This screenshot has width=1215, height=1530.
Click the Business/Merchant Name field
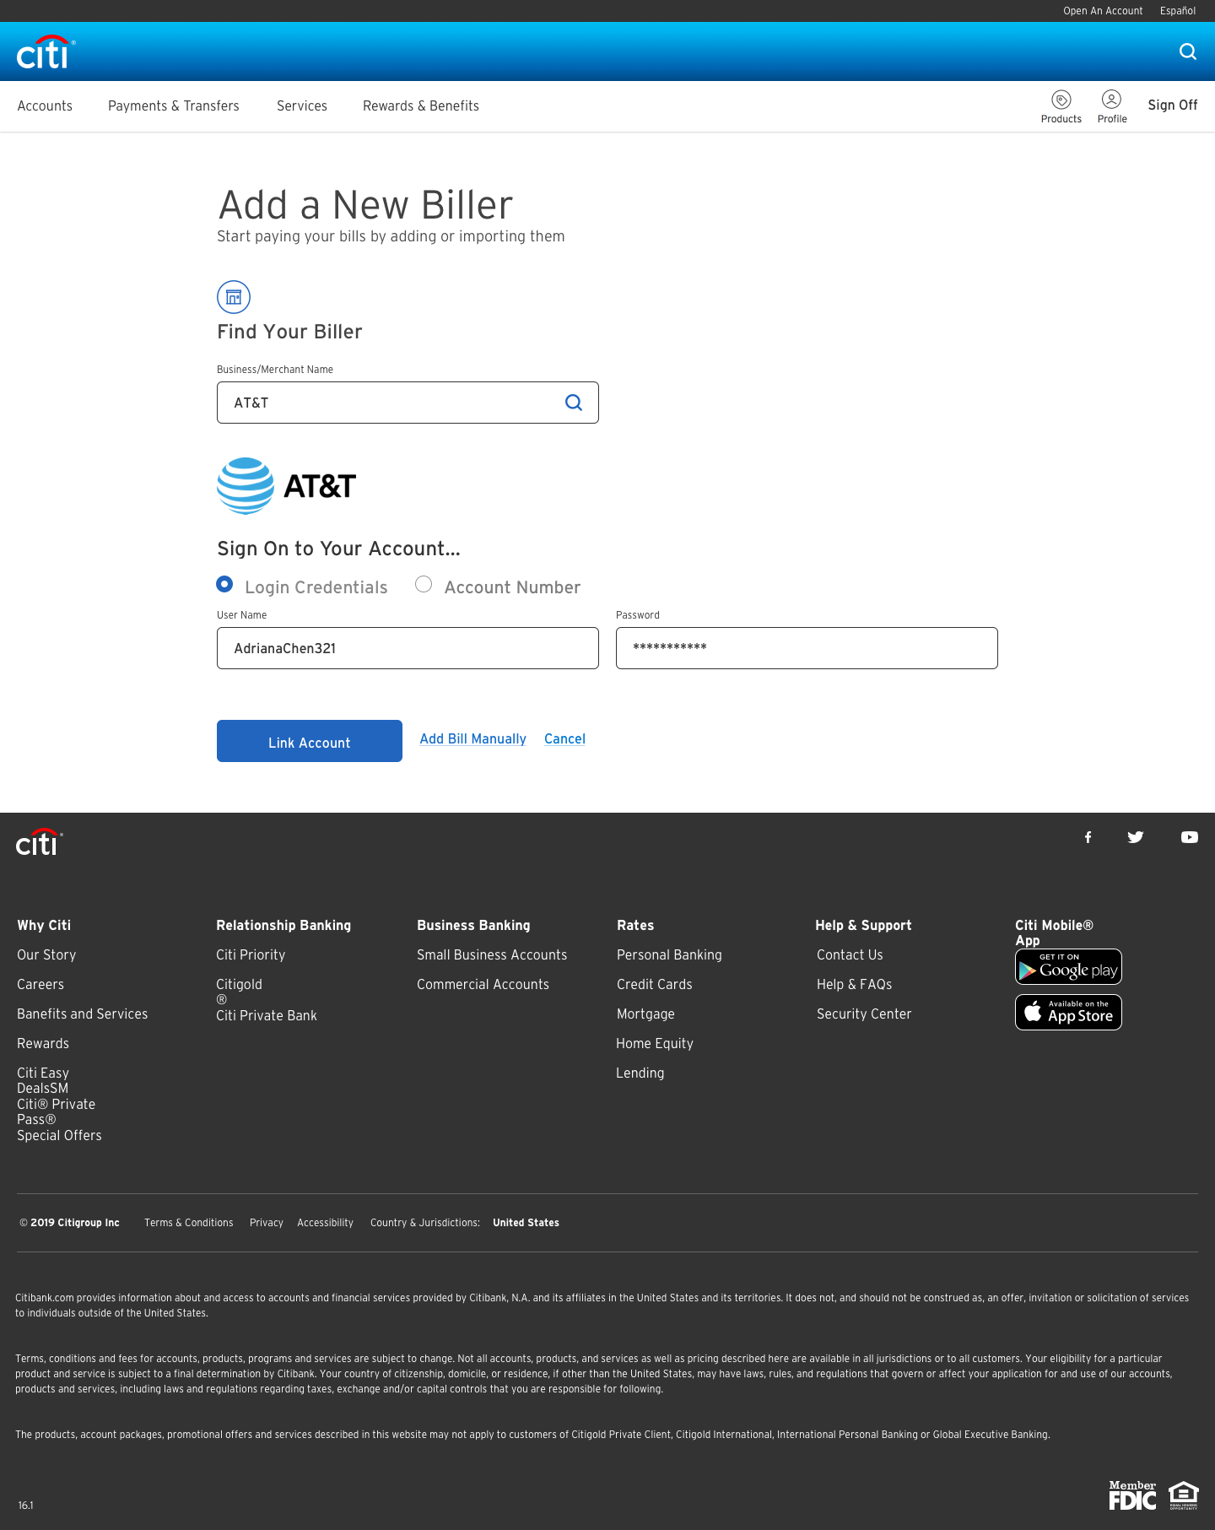[x=408, y=403]
